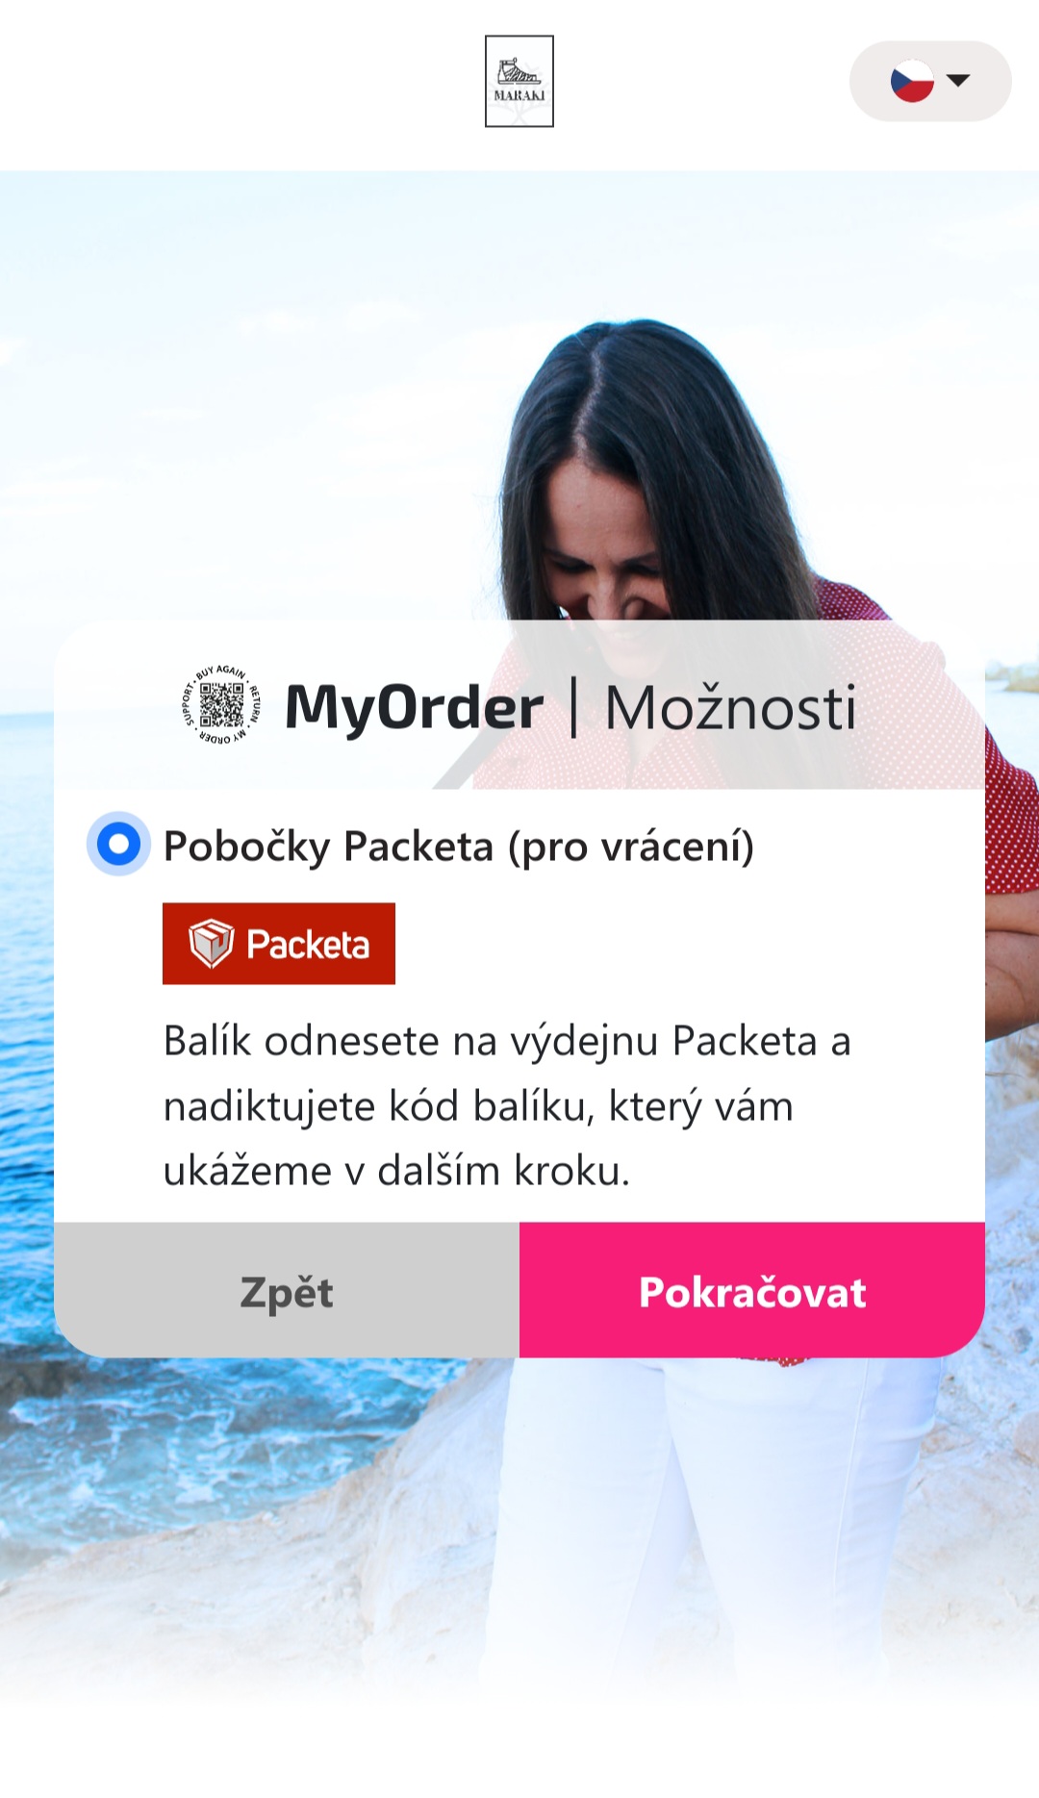Click the Balík odnesete description text
1039x1798 pixels.
pyautogui.click(x=507, y=1106)
